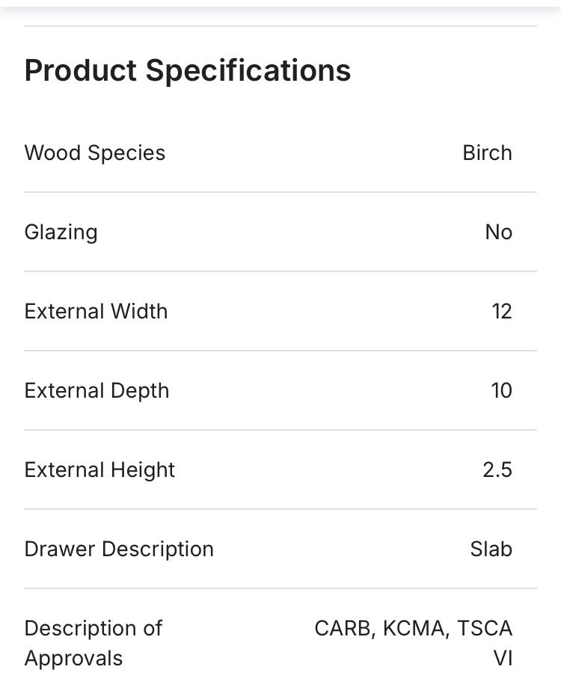This screenshot has width=561, height=699.
Task: Click the word 'Specifications' in the heading
Action: point(248,71)
